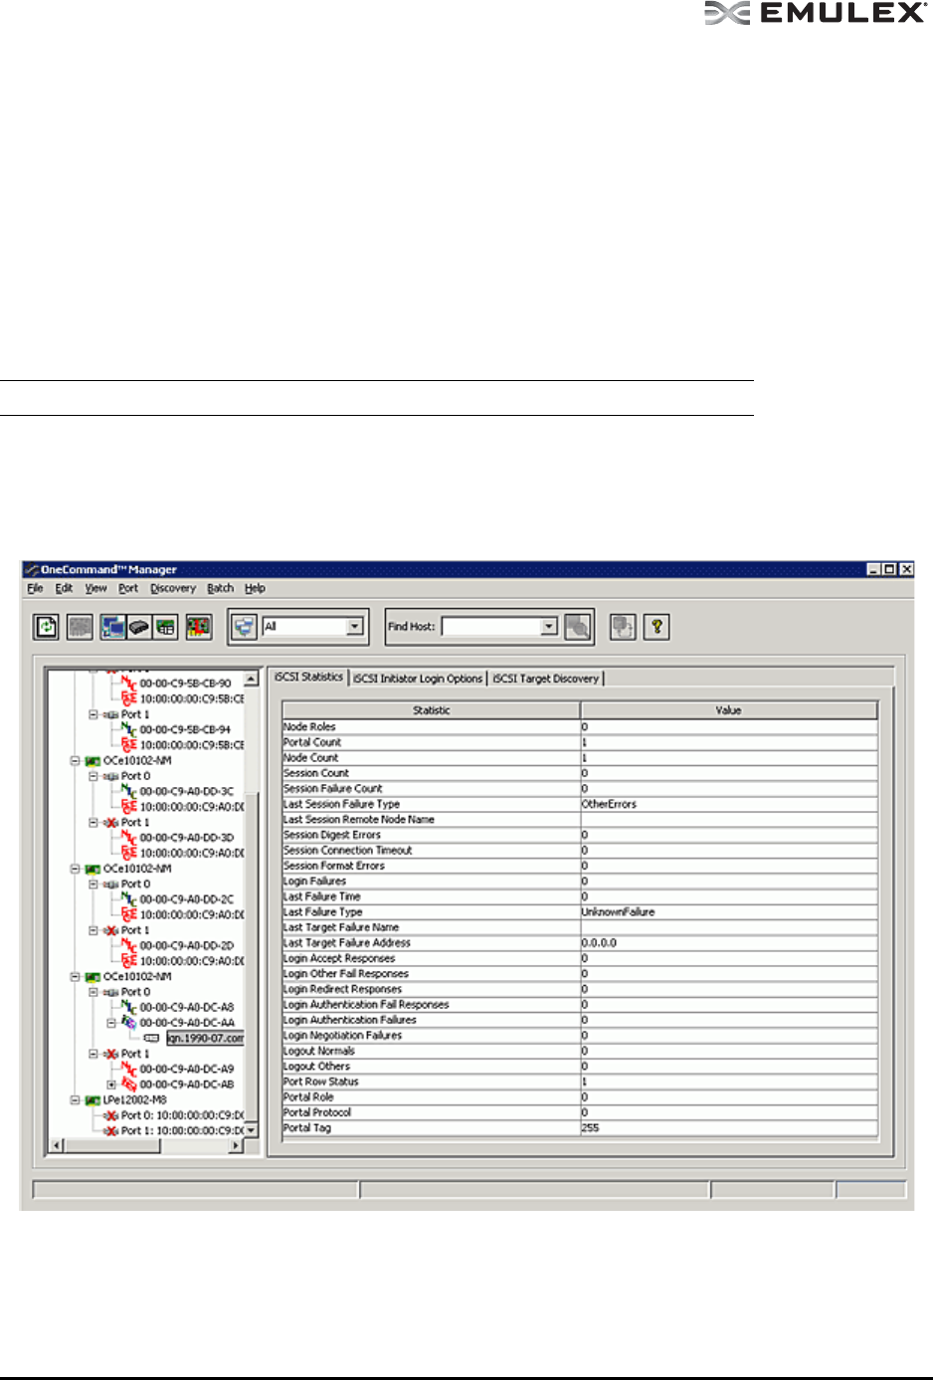Open the Find Host dropdown arrow
This screenshot has width=933, height=1380.
pos(549,627)
